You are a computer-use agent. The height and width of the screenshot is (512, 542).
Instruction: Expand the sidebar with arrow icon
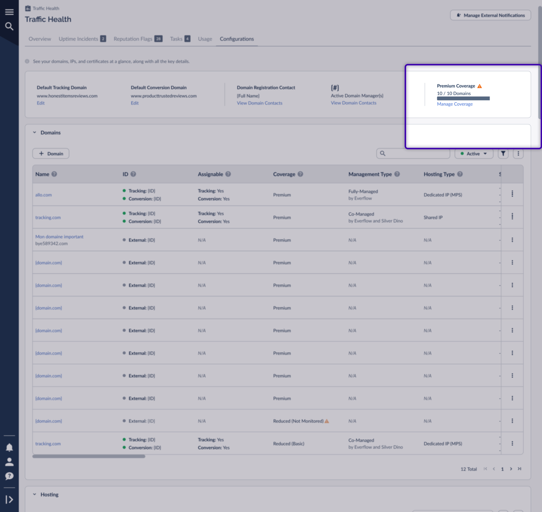pyautogui.click(x=9, y=499)
